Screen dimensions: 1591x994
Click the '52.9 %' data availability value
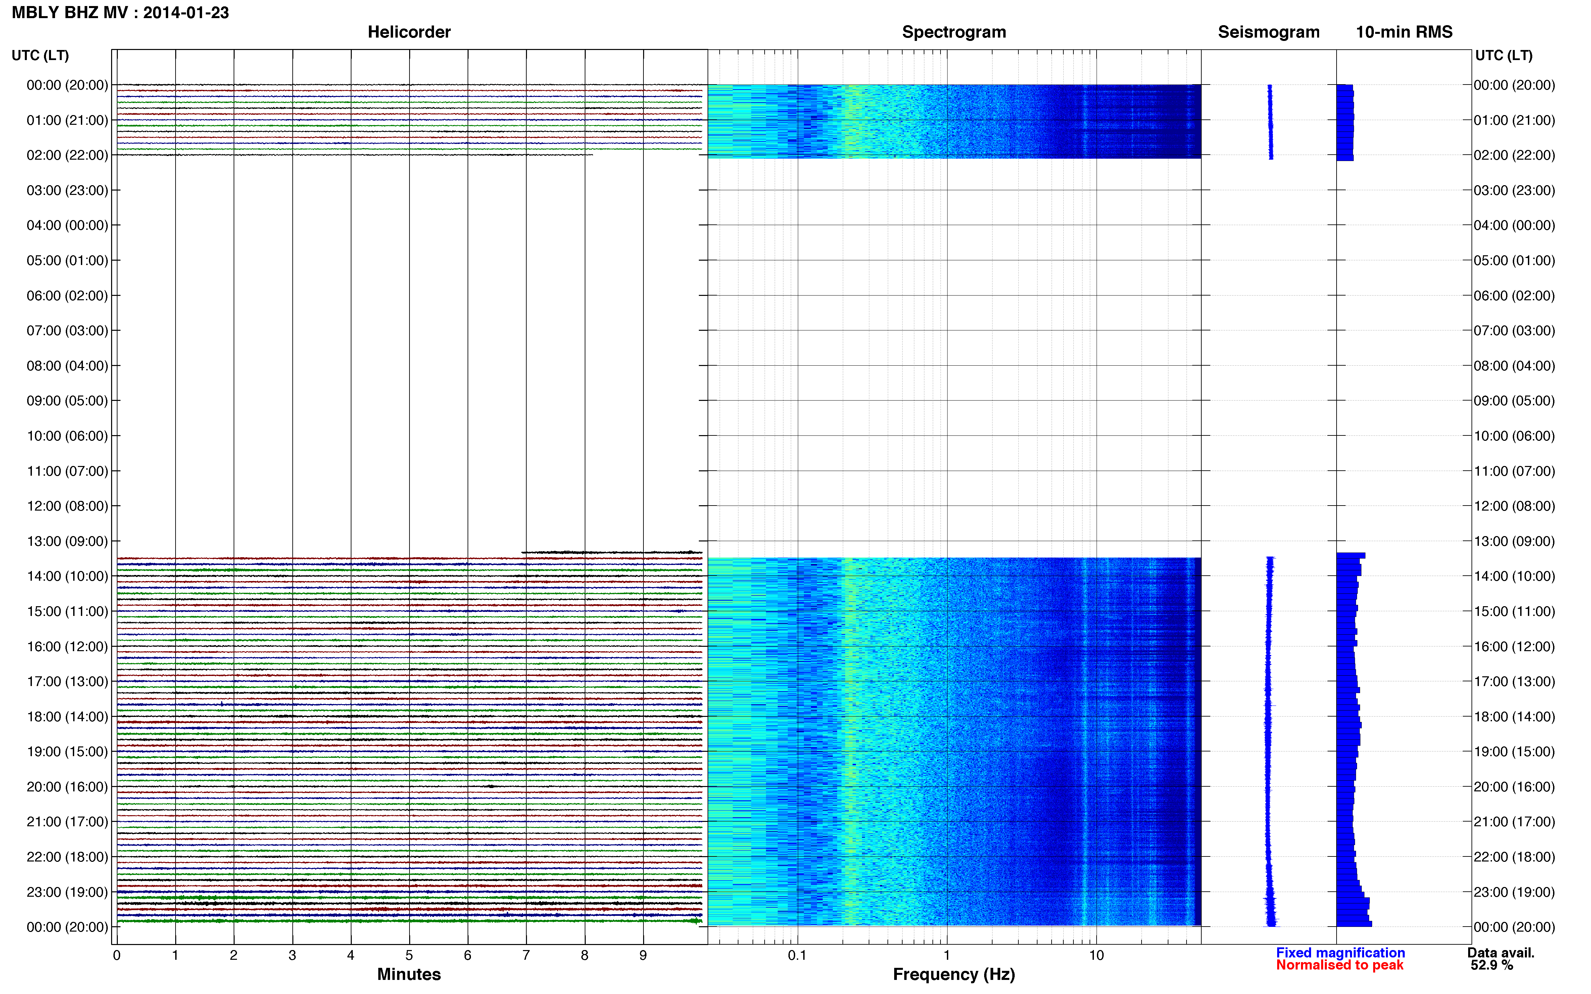point(1492,965)
